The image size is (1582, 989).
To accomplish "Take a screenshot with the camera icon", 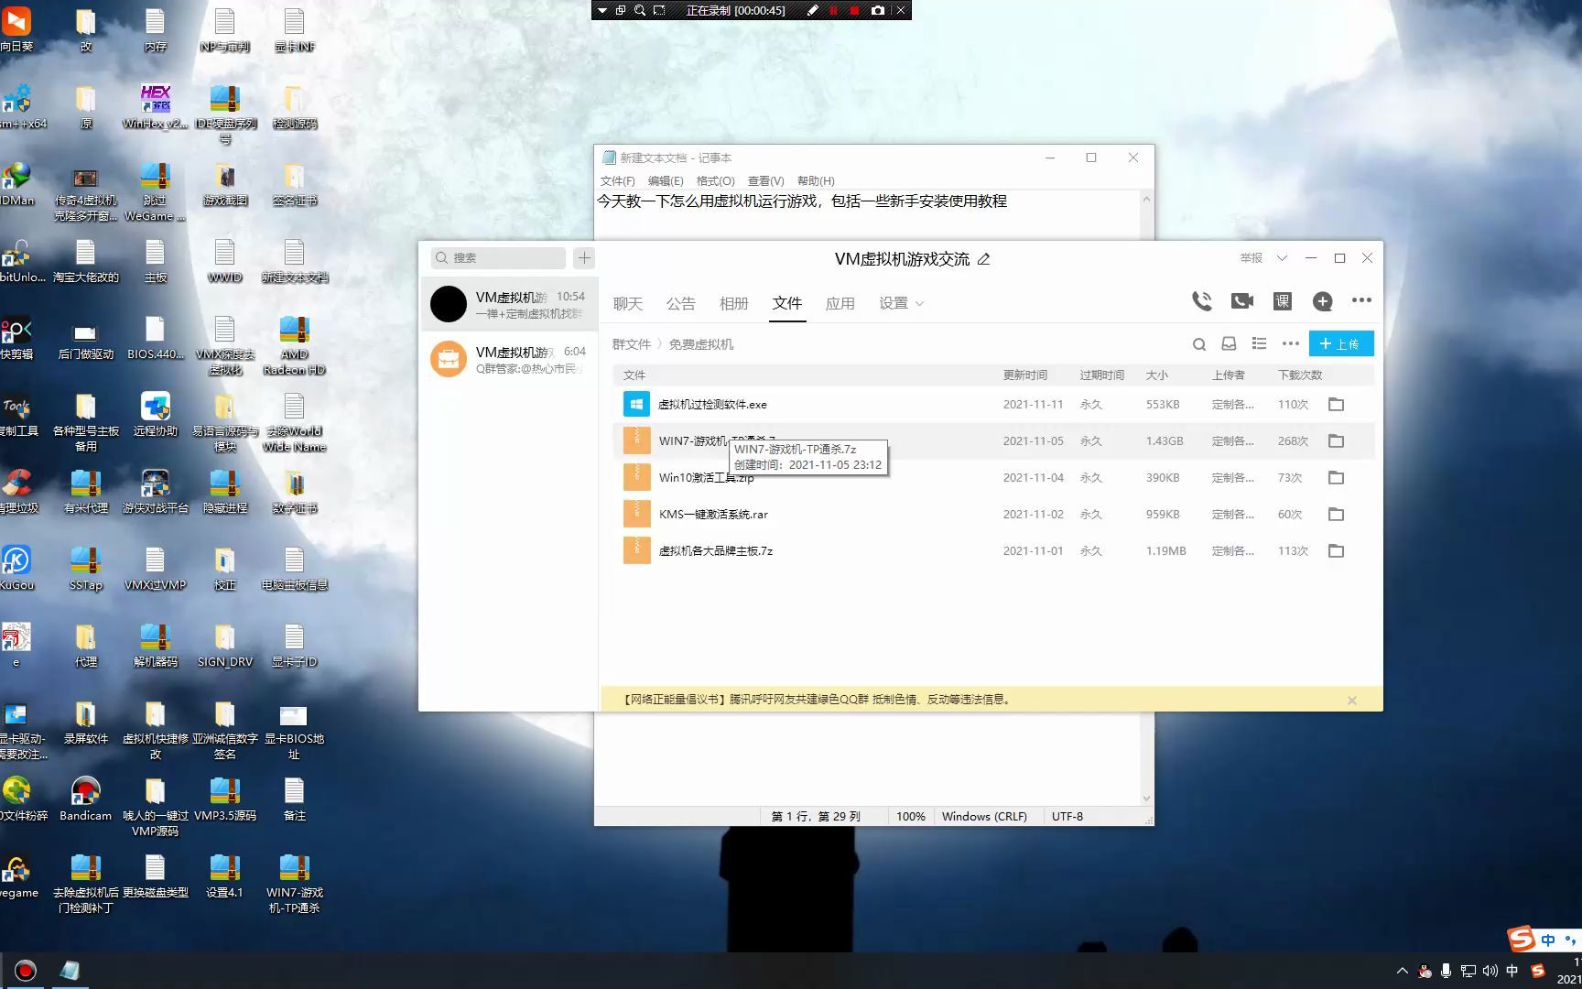I will pyautogui.click(x=877, y=10).
